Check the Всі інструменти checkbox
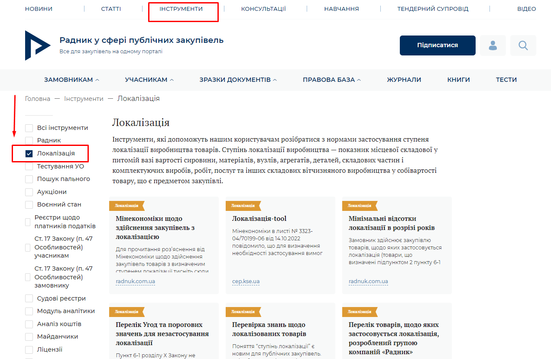Screen dimensions: 551x359 (x=29, y=128)
